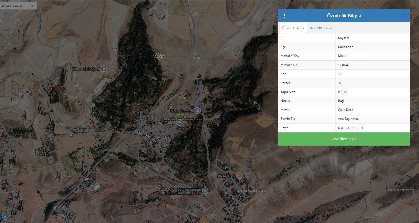Click the coordinates readout 38.8051 : 35.3705

(12, 6)
